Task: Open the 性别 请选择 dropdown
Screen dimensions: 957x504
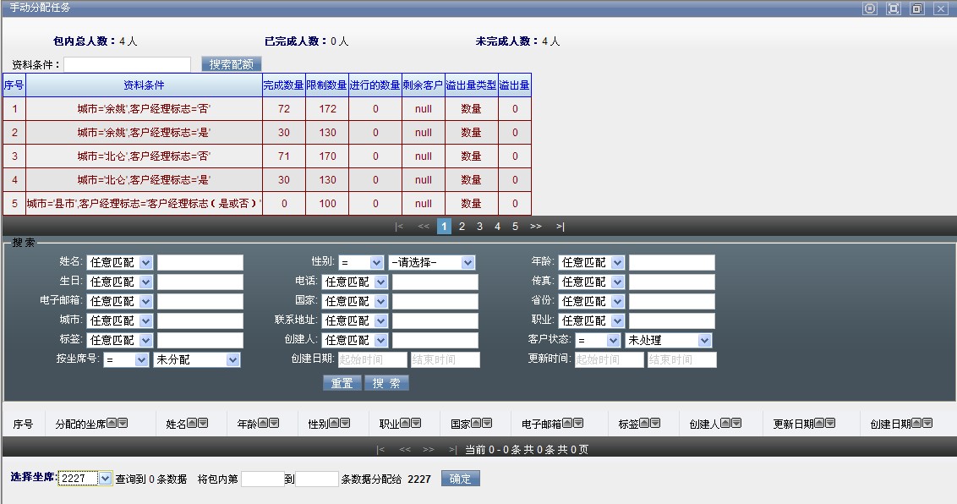Action: (x=468, y=263)
